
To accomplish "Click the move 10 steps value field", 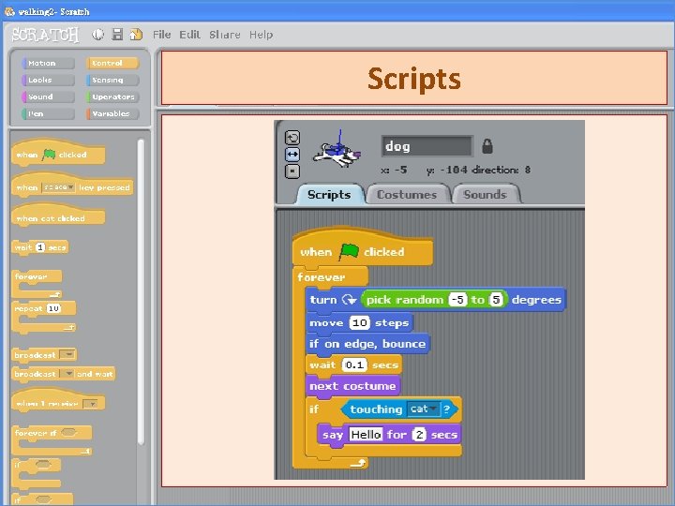I will 360,322.
